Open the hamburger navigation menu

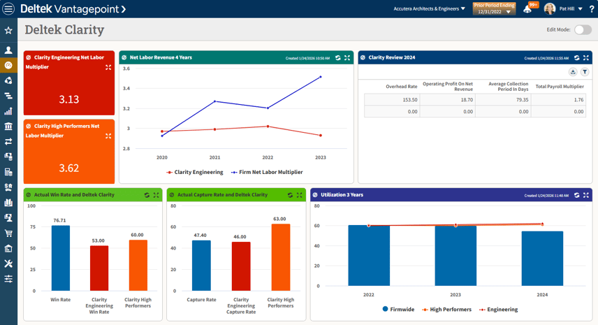(x=8, y=9)
